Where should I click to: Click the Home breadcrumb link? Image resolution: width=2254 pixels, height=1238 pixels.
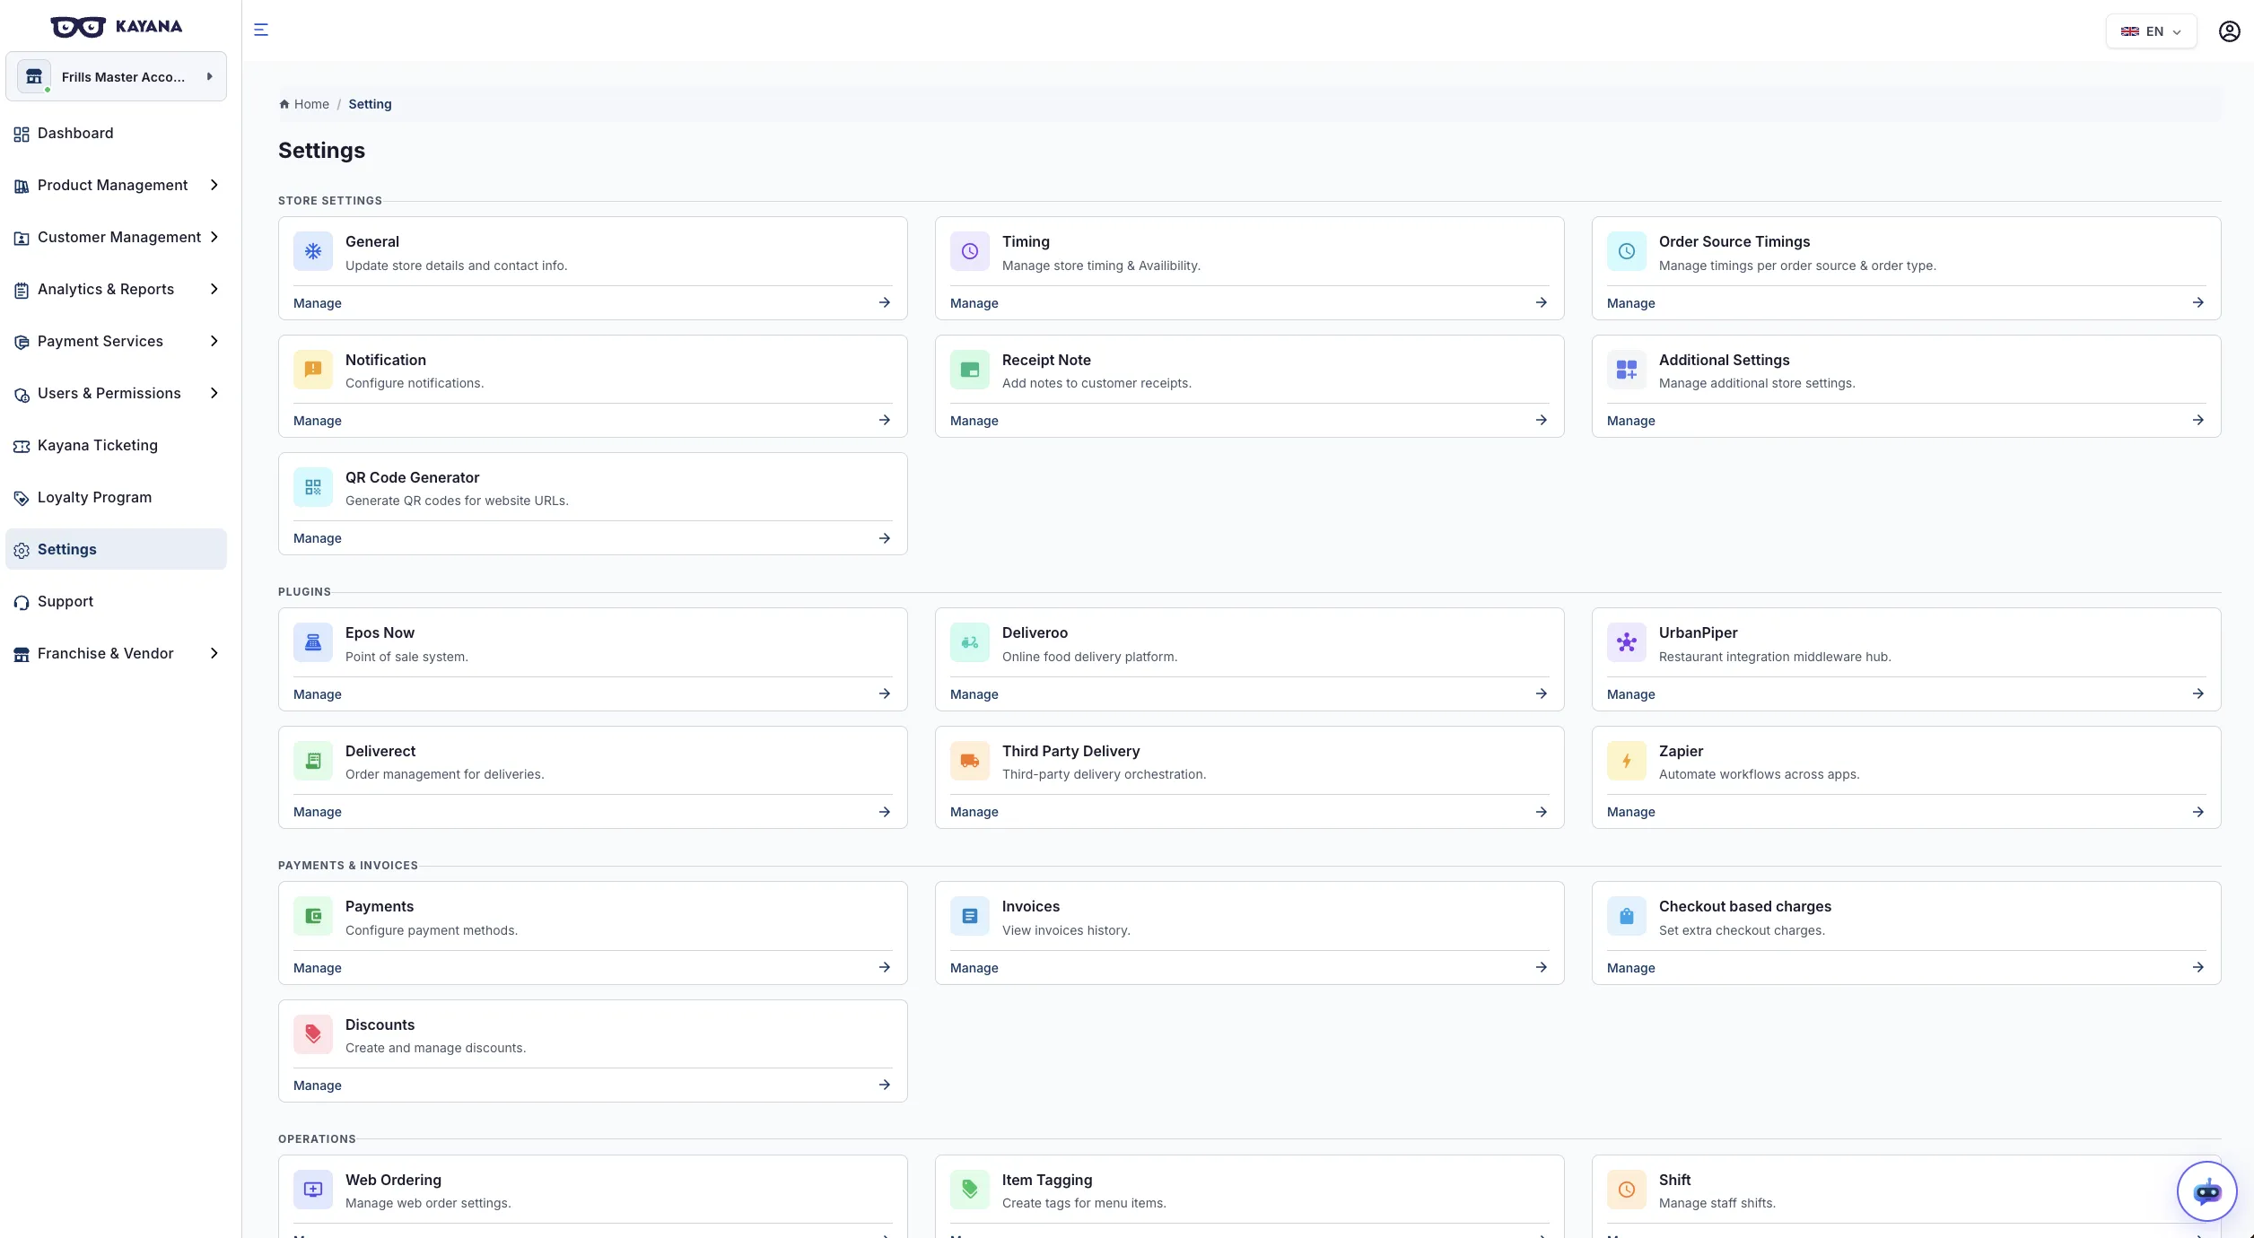tap(304, 104)
